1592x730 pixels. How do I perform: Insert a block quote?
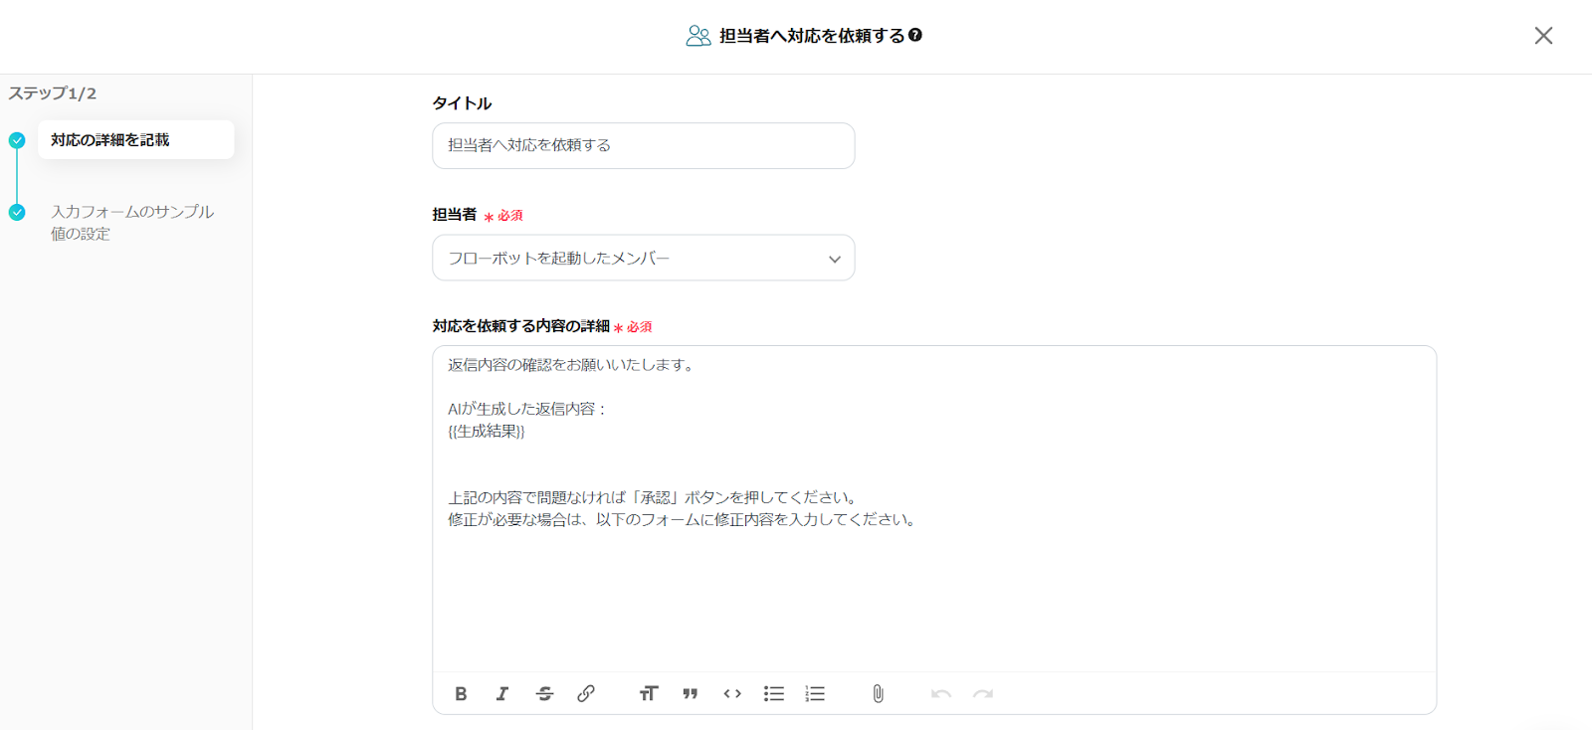[x=691, y=694]
